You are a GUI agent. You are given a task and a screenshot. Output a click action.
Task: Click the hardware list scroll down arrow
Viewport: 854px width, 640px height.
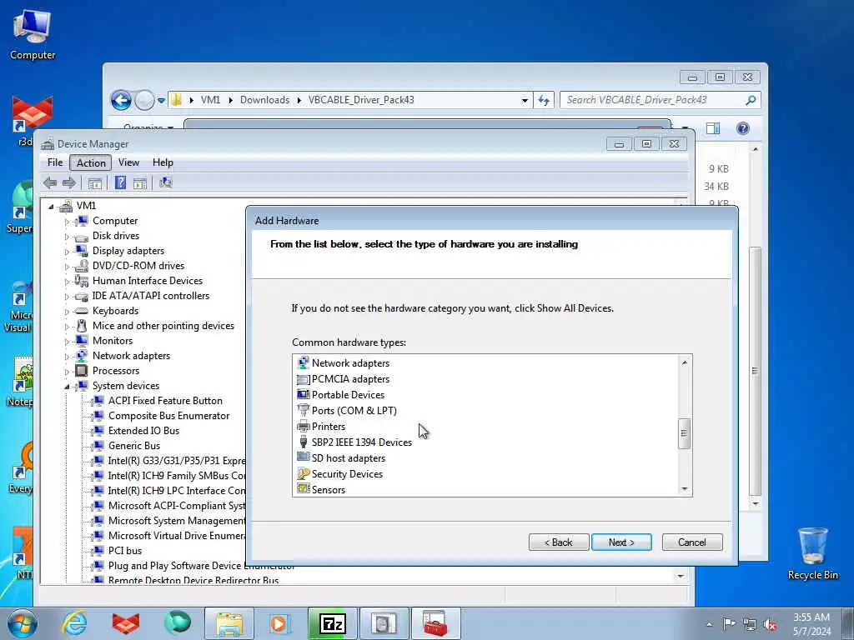pyautogui.click(x=685, y=489)
